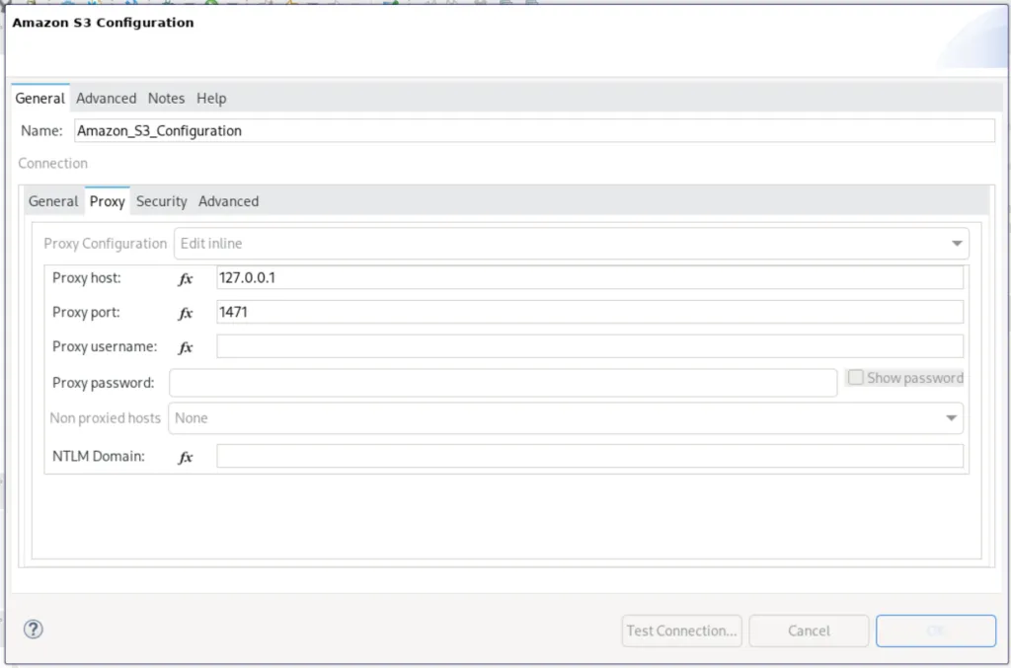The image size is (1011, 668).
Task: Open the inner Advanced connection tab
Action: (228, 201)
